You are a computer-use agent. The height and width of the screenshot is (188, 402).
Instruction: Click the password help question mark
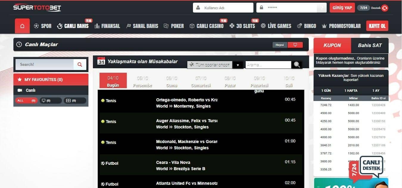point(322,8)
